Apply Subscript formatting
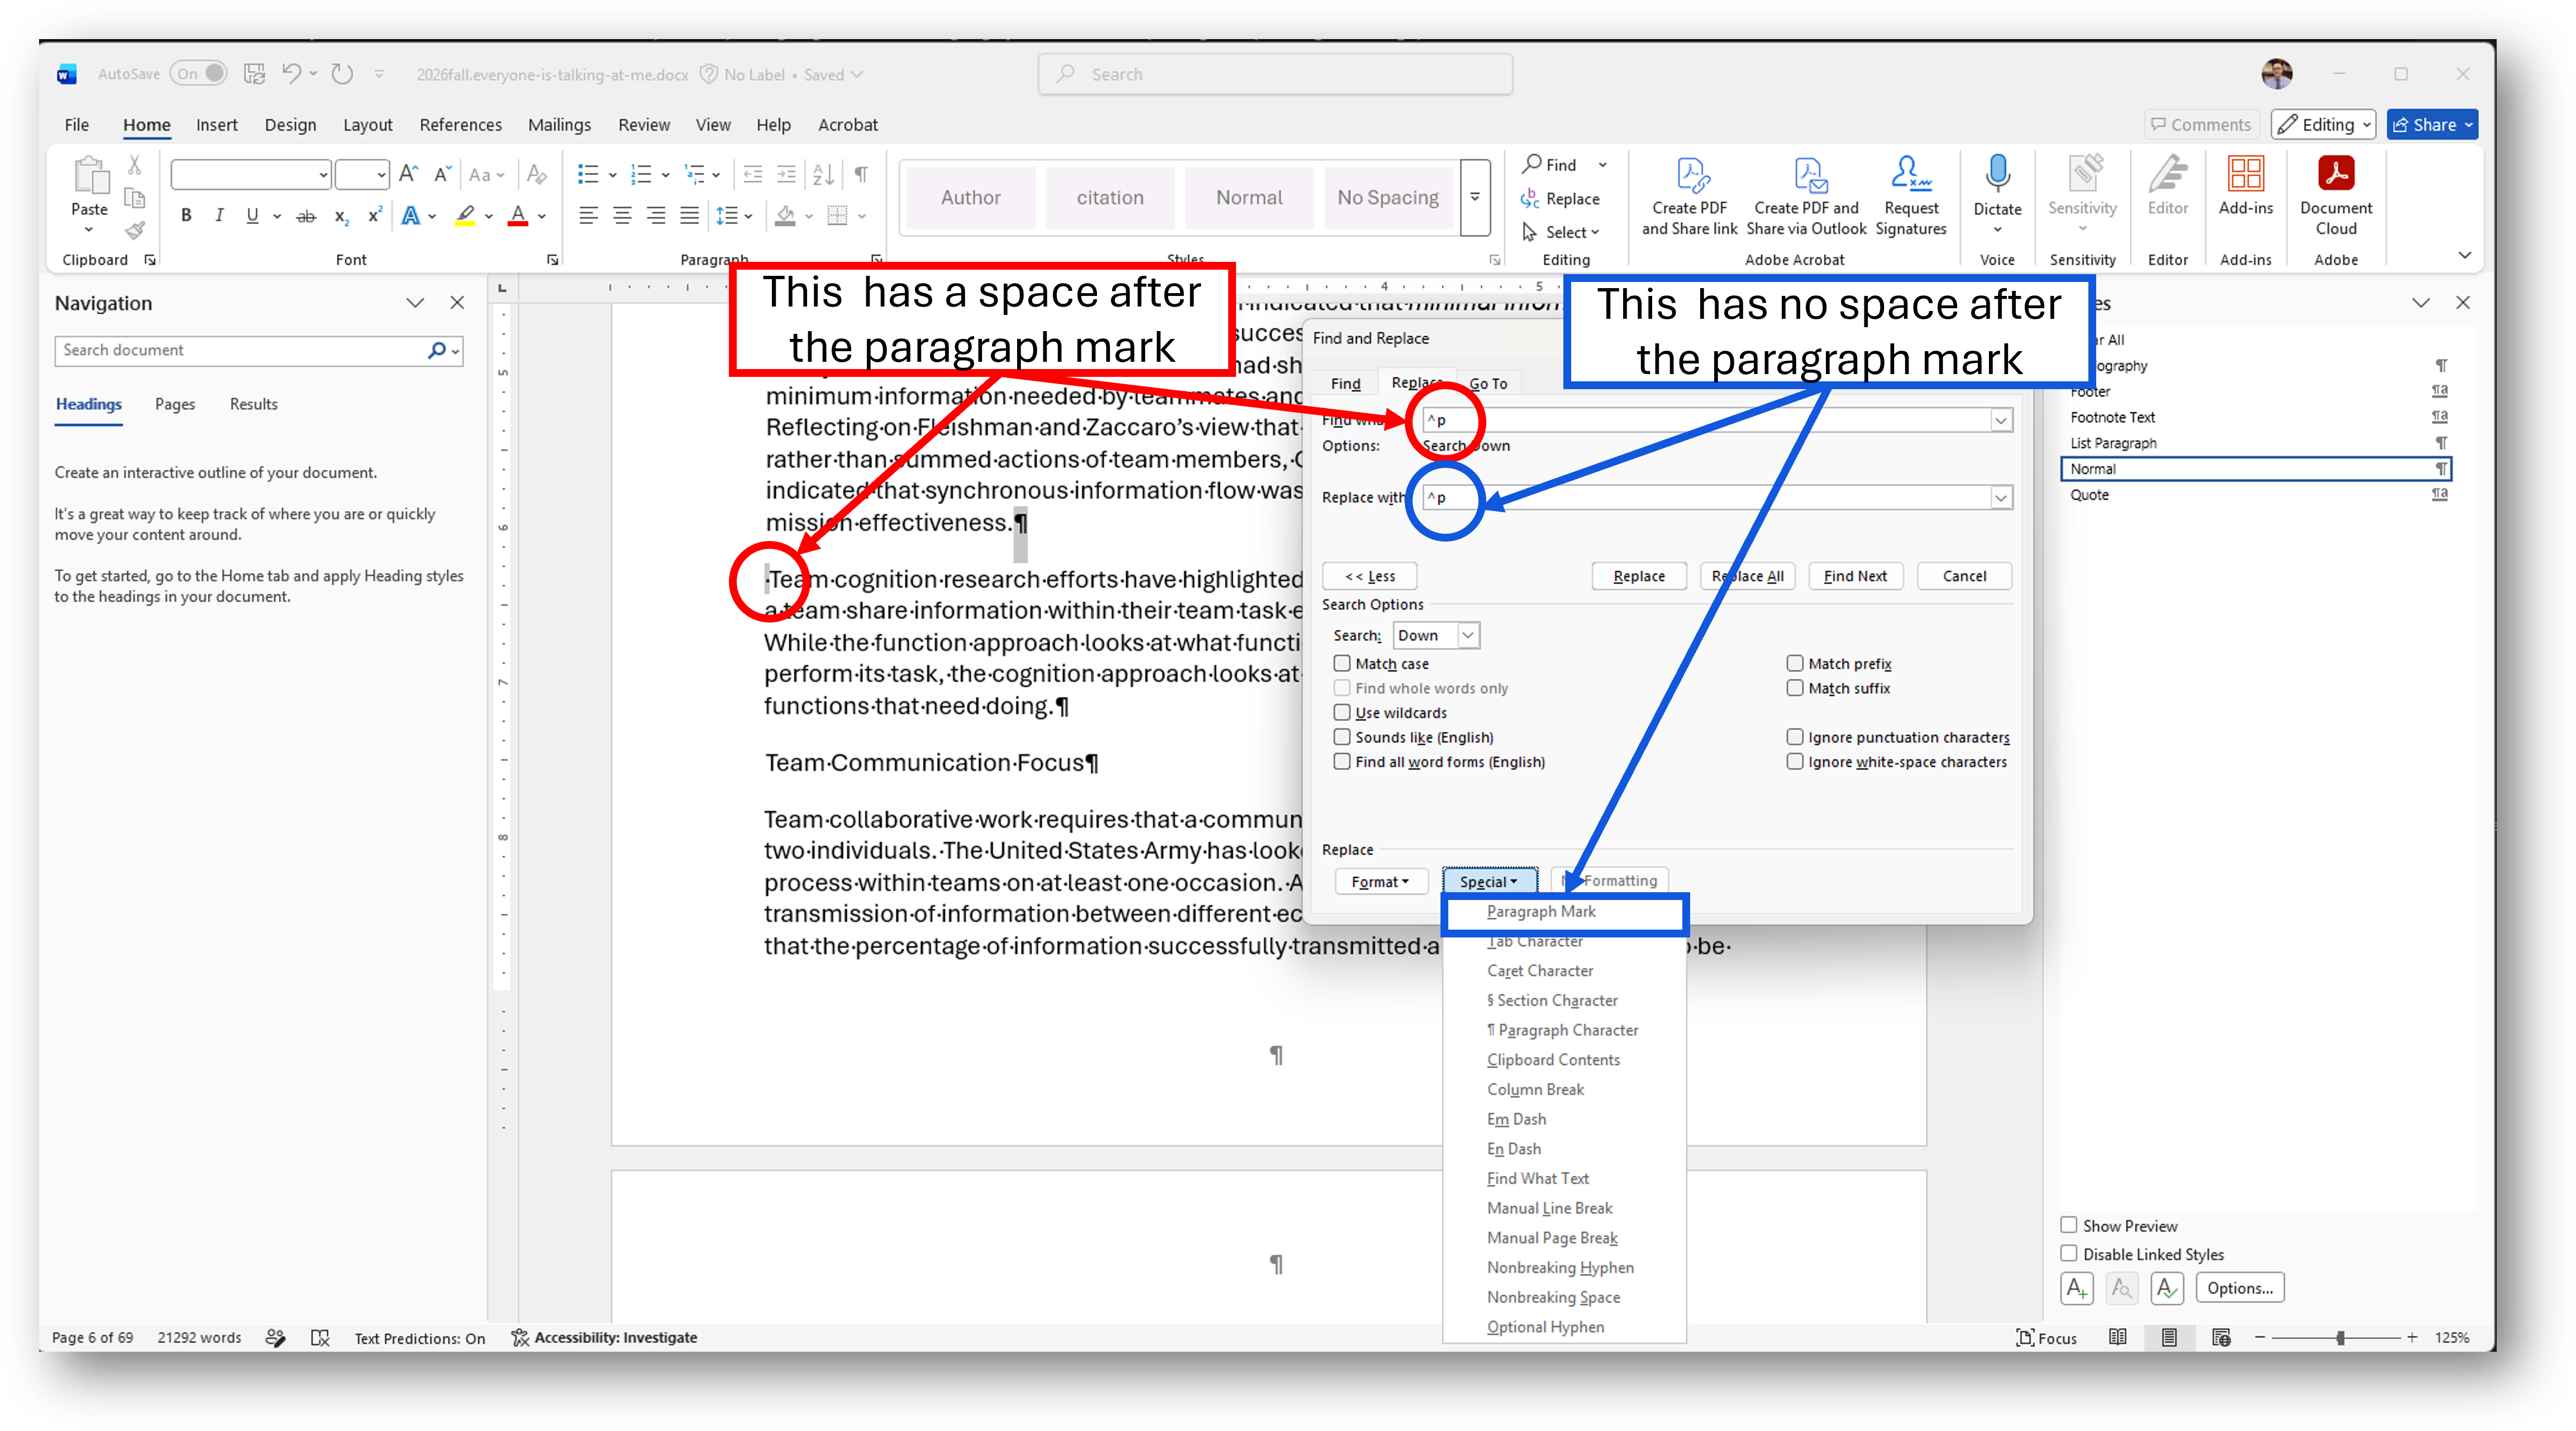The image size is (2576, 1431). click(342, 216)
